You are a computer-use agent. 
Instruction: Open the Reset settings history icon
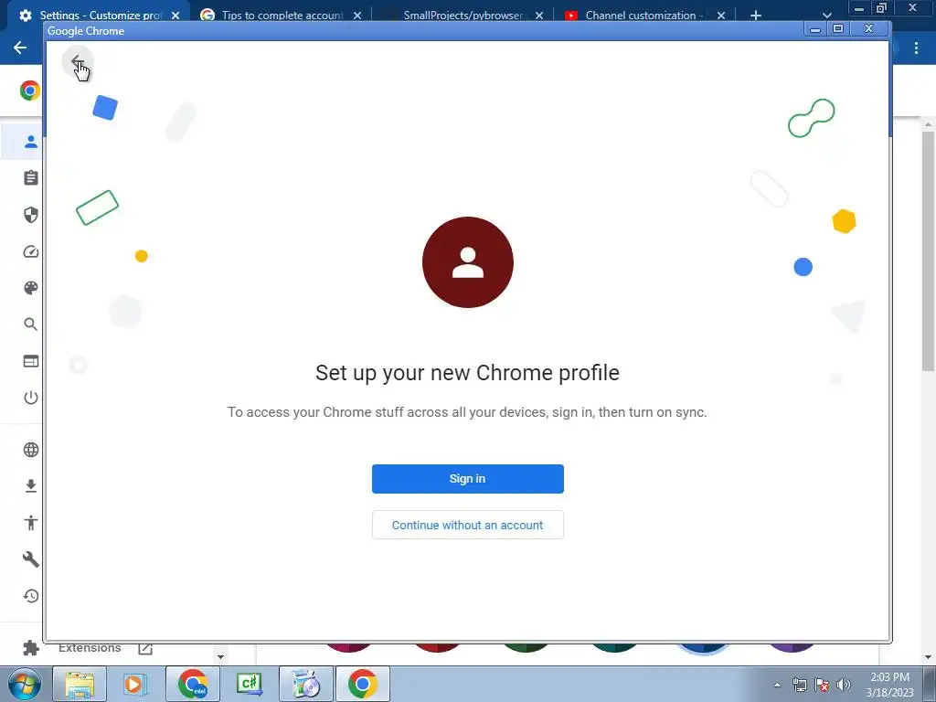[30, 596]
